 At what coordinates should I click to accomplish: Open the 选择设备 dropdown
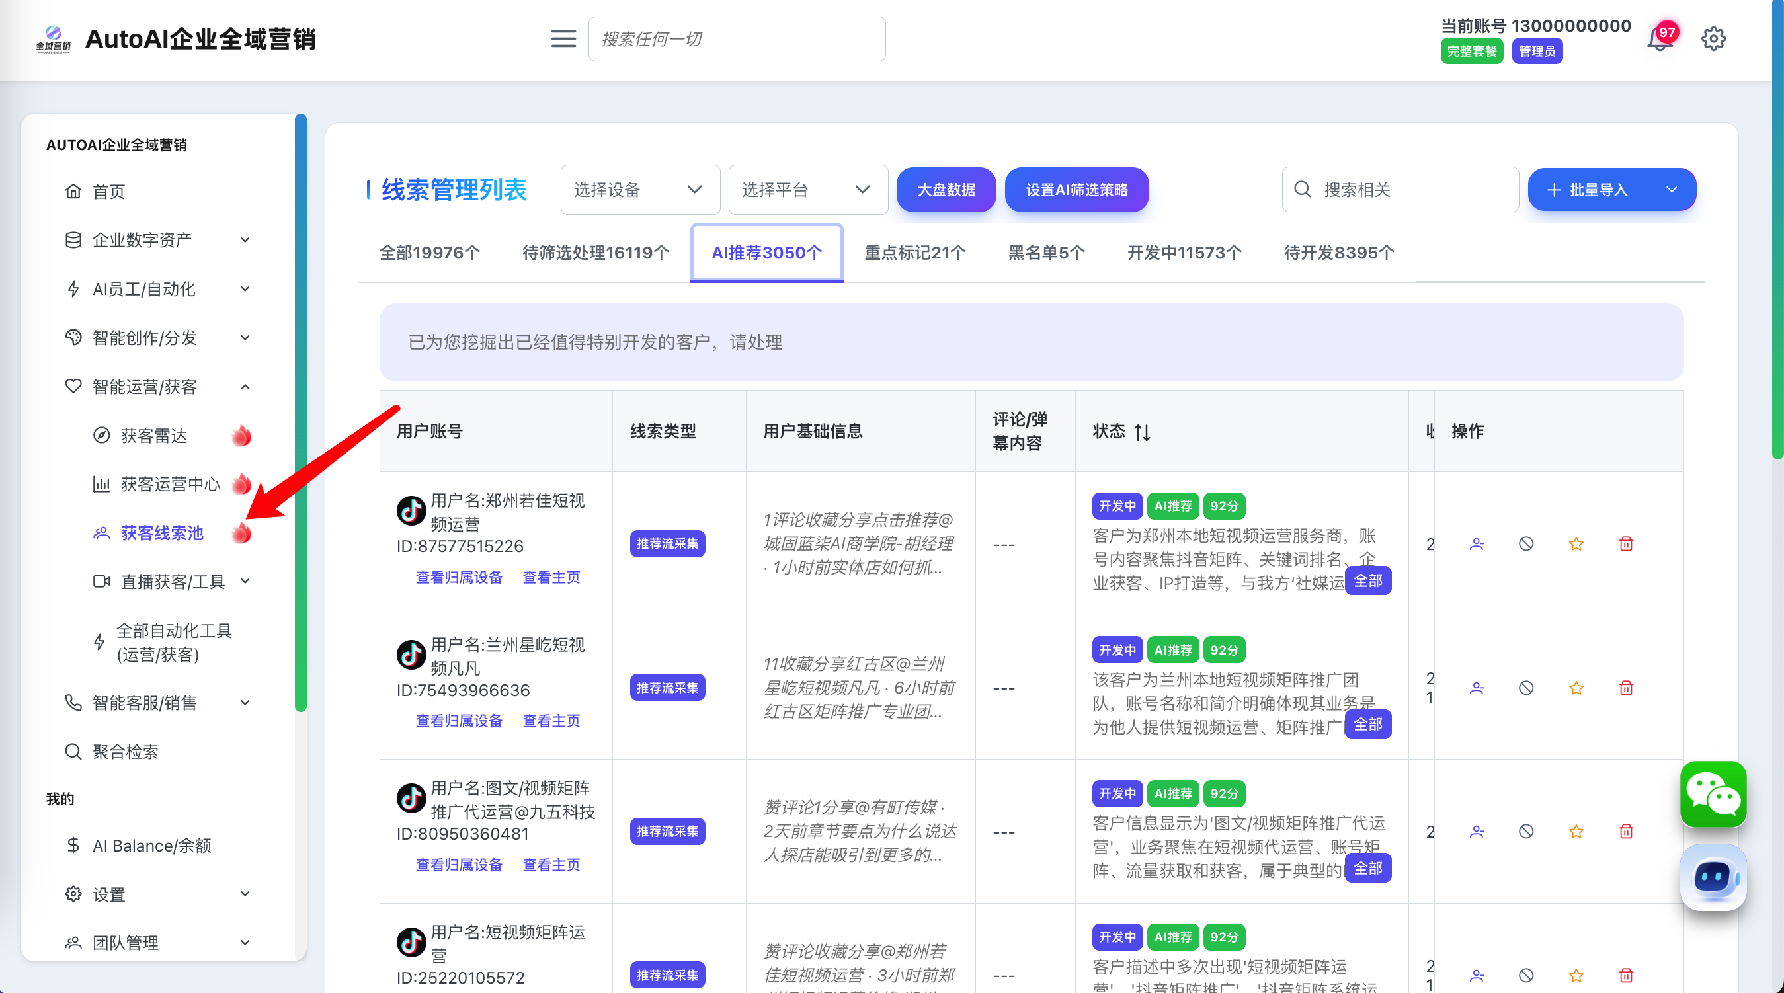(x=639, y=190)
